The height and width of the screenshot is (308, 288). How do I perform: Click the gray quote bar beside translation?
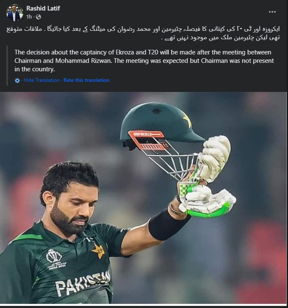point(7,65)
